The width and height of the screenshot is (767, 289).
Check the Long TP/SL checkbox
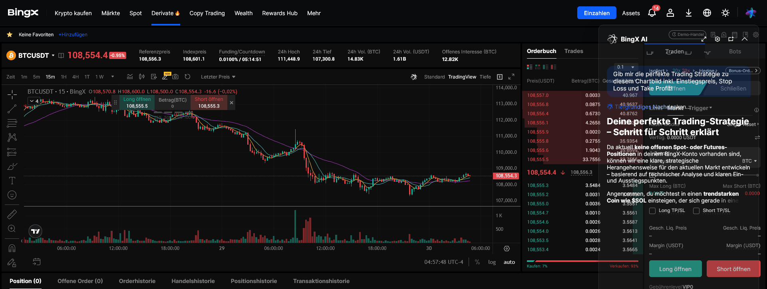pyautogui.click(x=652, y=211)
